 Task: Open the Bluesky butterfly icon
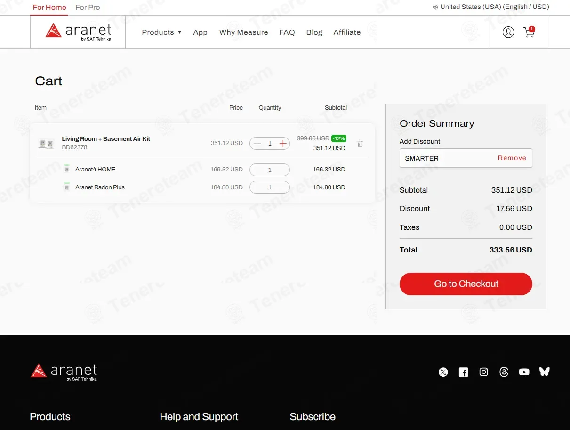545,372
